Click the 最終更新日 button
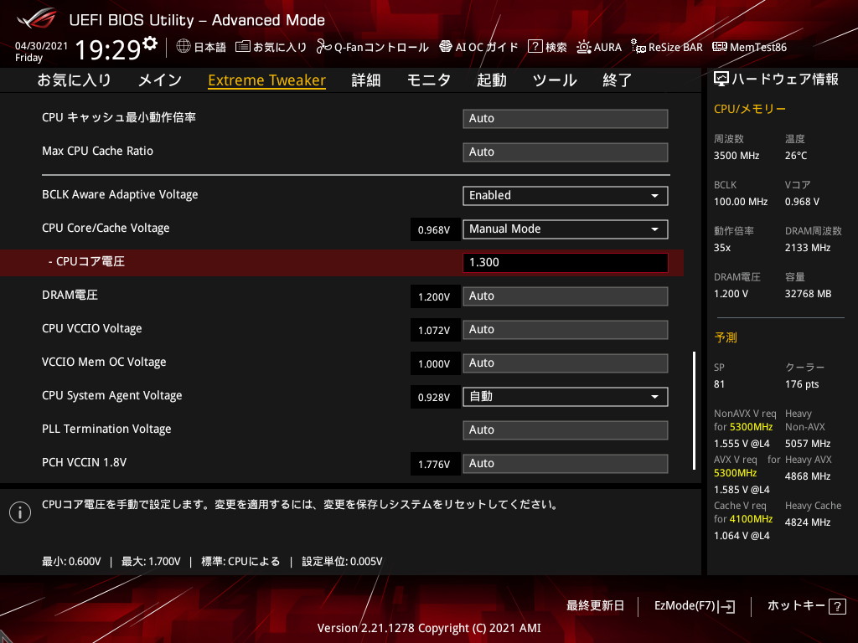The image size is (858, 643). pyautogui.click(x=595, y=606)
